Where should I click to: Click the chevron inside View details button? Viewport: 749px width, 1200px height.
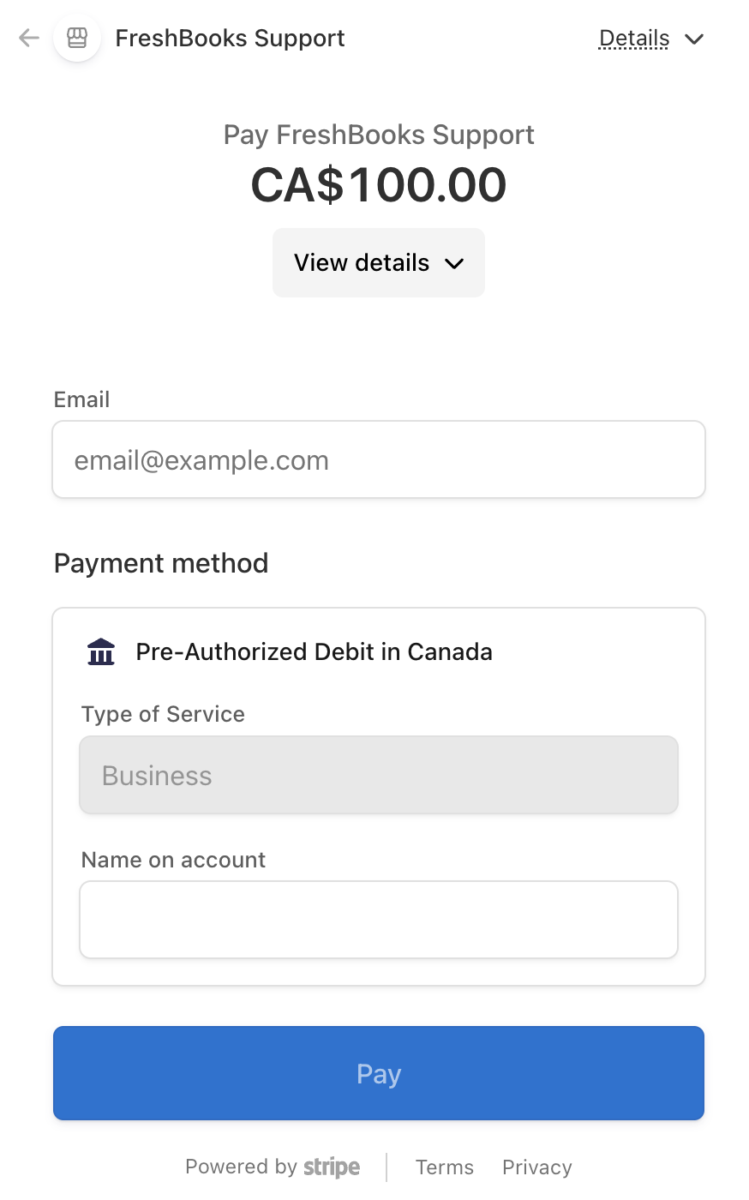tap(455, 263)
